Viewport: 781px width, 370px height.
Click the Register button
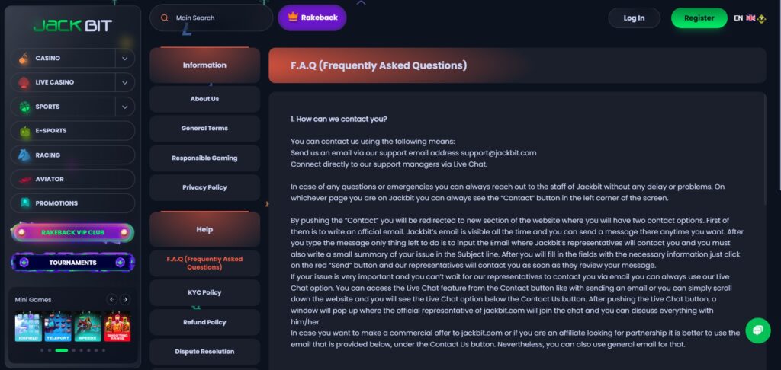coord(699,18)
